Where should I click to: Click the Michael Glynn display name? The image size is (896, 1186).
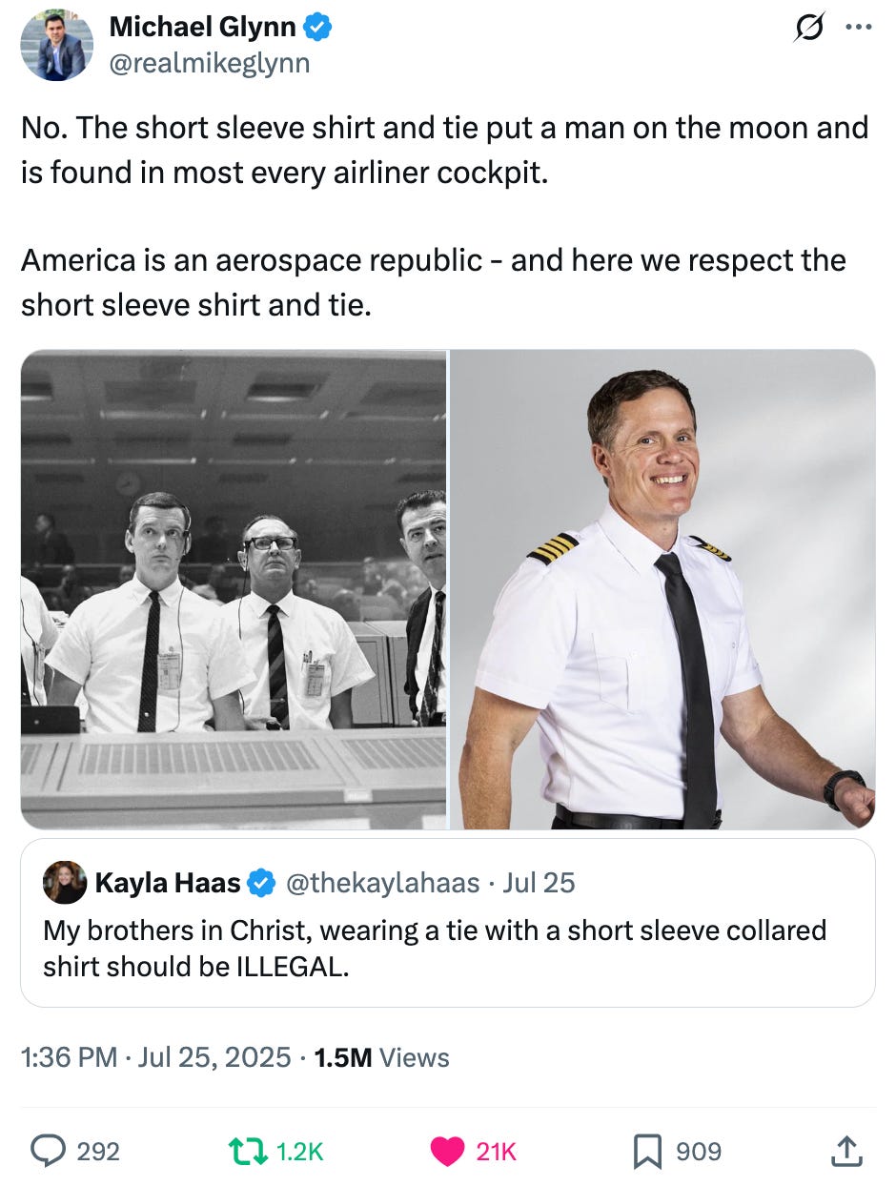(x=202, y=28)
